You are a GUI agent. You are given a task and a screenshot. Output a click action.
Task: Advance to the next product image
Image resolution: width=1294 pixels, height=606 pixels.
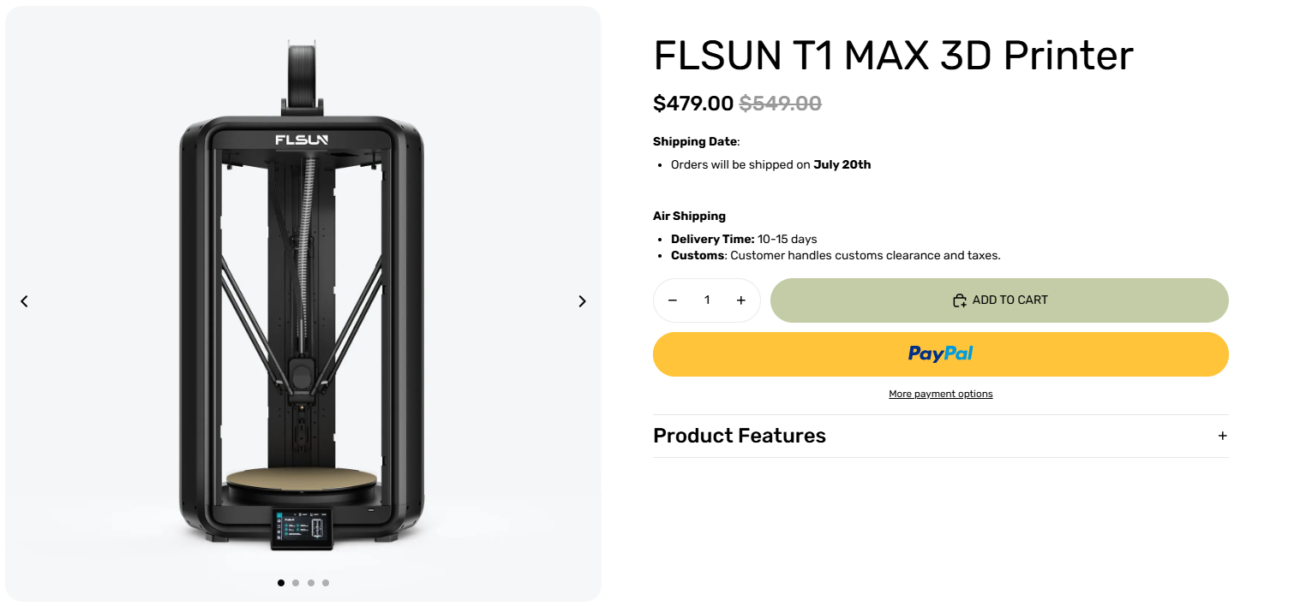tap(582, 301)
